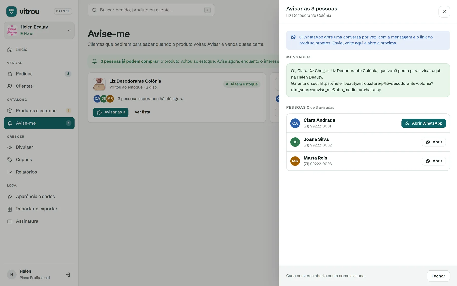Click the WhatsApp icon in info notice
The height and width of the screenshot is (286, 457).
[293, 37]
